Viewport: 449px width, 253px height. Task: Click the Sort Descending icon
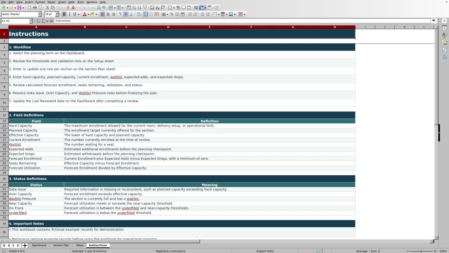[139, 7]
